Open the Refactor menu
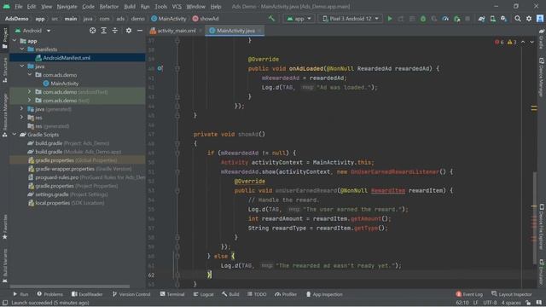546x307 pixels. coord(109,7)
